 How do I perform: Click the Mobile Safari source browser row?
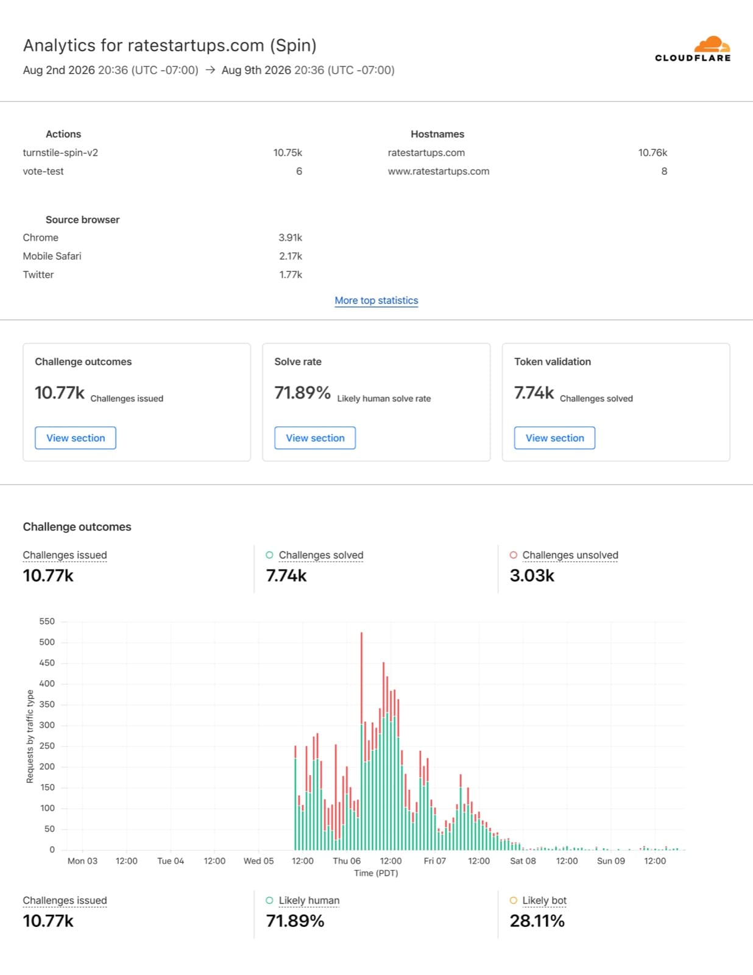(163, 257)
